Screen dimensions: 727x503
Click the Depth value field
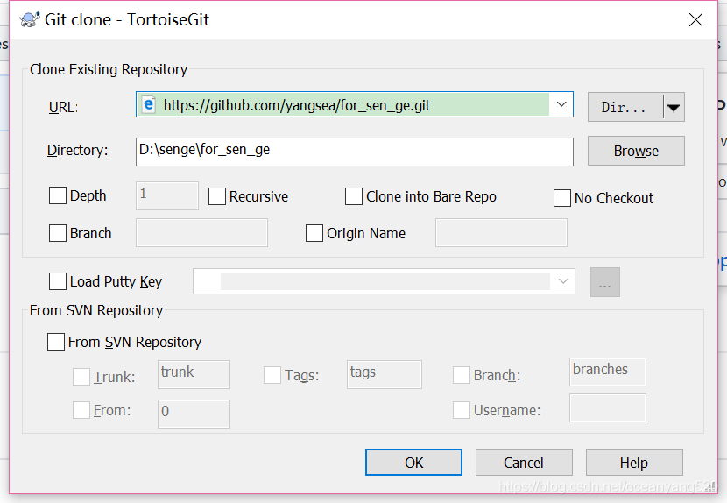[167, 195]
